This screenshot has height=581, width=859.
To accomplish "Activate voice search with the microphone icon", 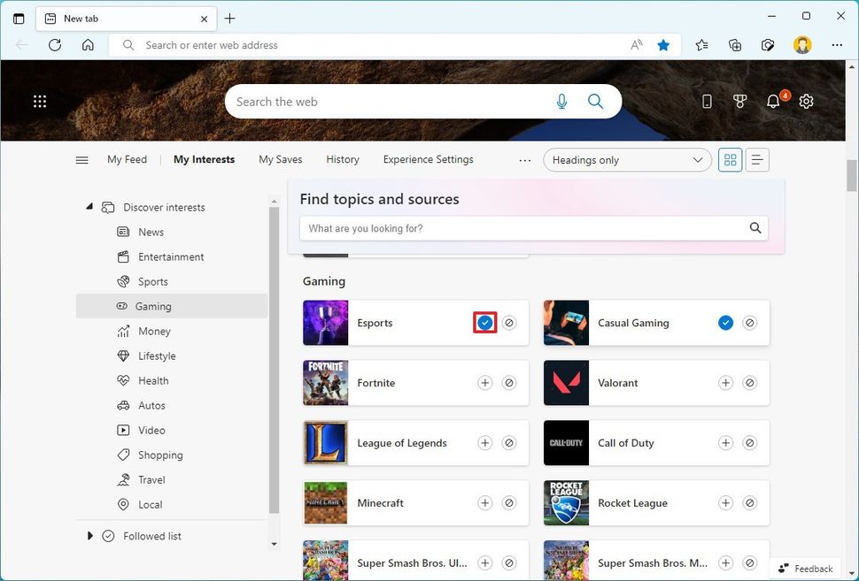I will 561,101.
